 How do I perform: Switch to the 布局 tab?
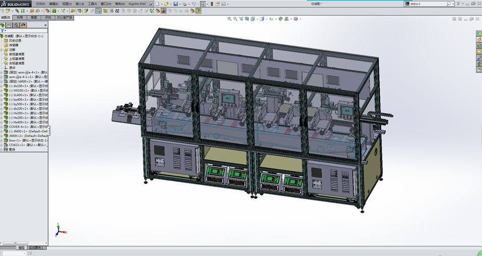click(20, 18)
